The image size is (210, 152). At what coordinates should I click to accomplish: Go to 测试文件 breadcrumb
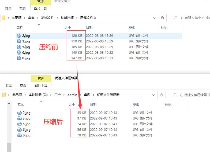pos(48,18)
